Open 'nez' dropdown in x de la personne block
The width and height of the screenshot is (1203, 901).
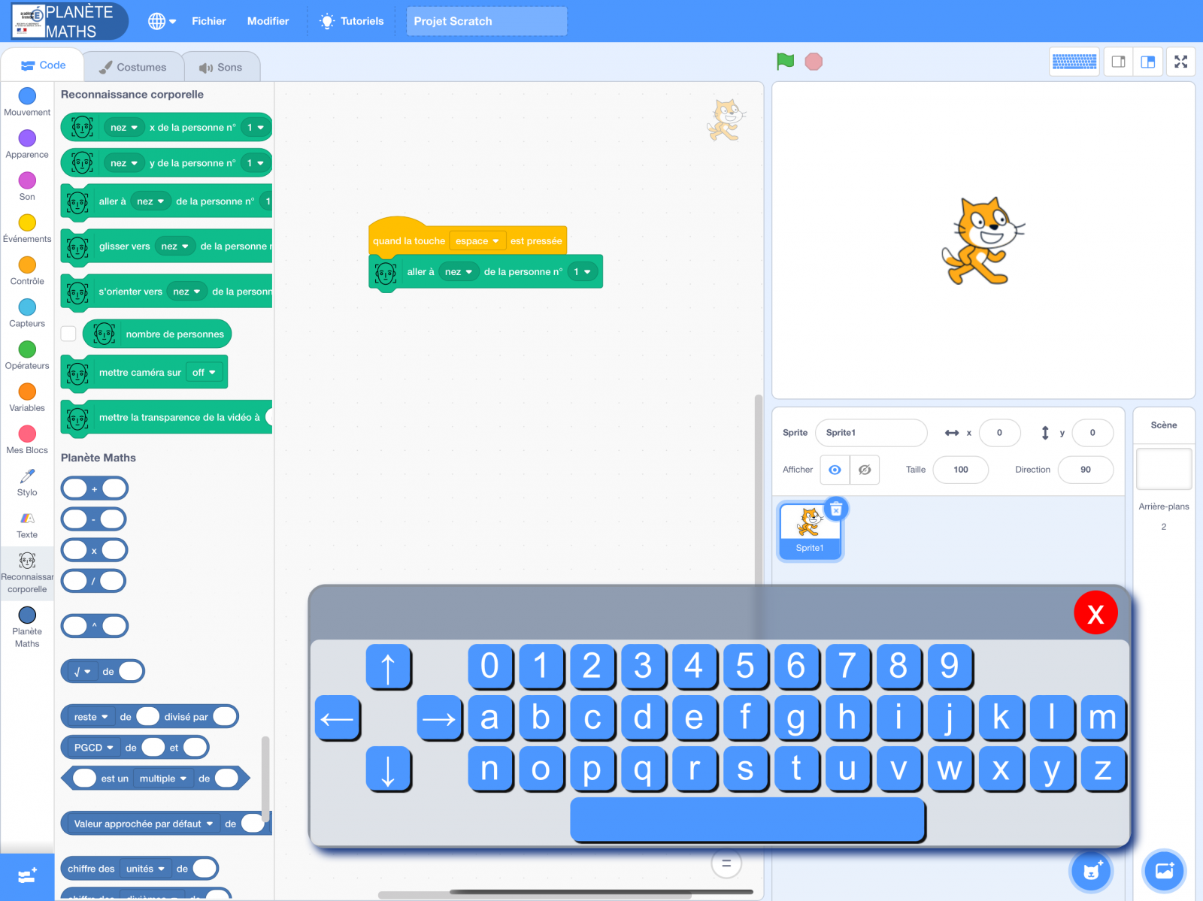124,128
